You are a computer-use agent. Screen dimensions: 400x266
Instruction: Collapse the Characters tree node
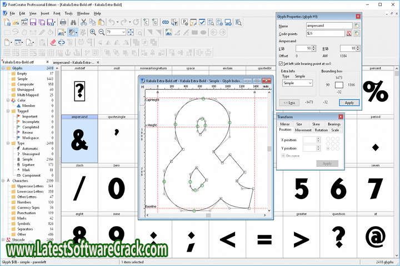[3, 181]
